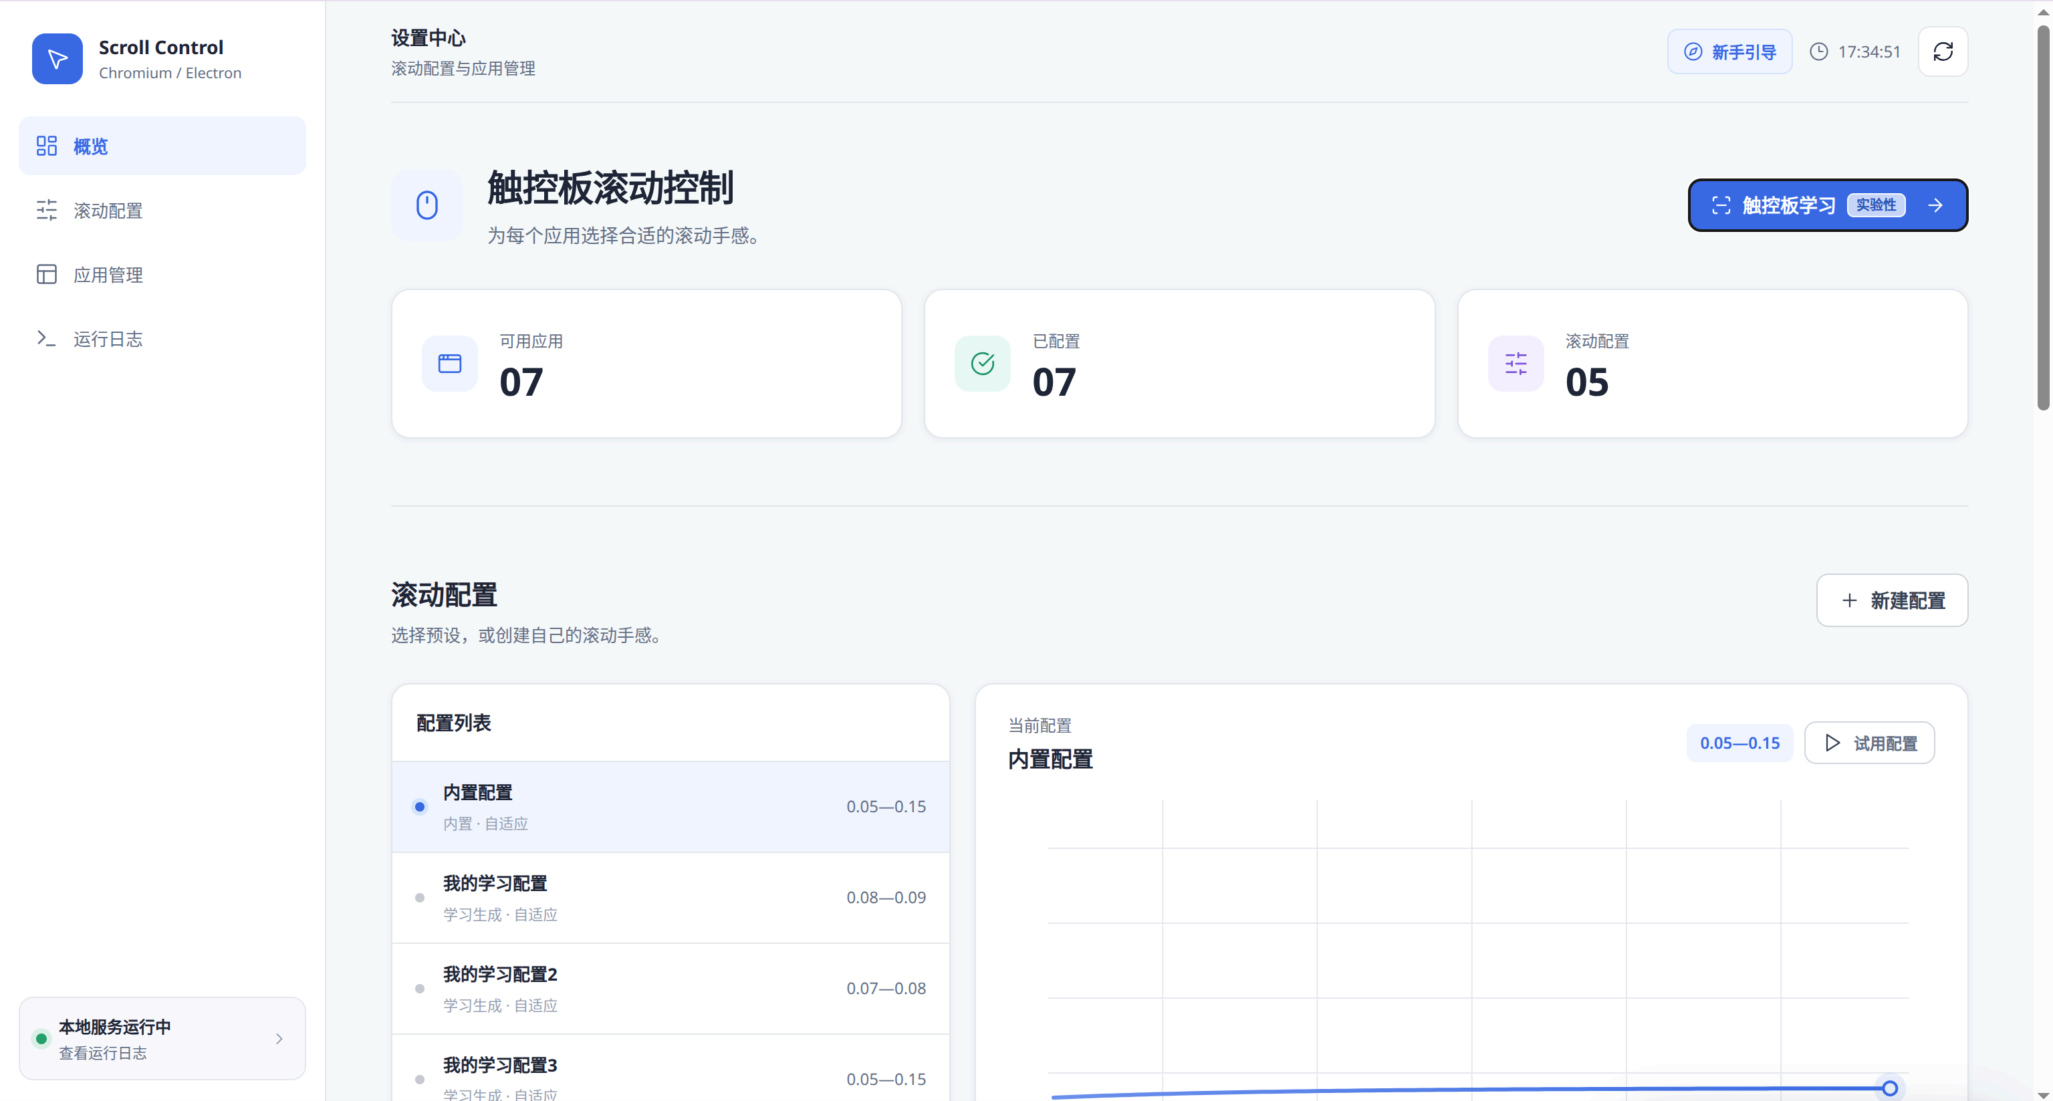
Task: Select the 内置配置 radio dot
Action: 420,806
